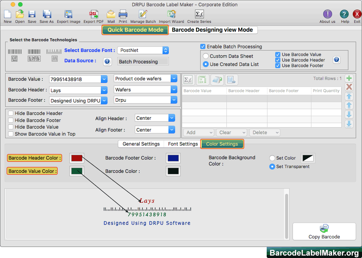Pick the Barcode Header Color red swatch
362x258 pixels.
pos(77,158)
